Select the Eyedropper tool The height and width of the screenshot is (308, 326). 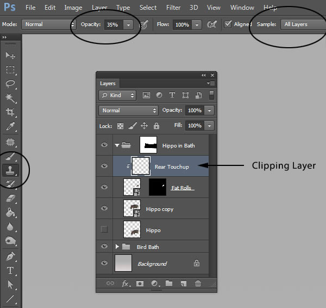tap(10, 126)
